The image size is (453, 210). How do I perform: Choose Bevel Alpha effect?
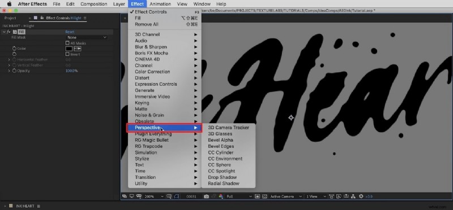coord(228,140)
